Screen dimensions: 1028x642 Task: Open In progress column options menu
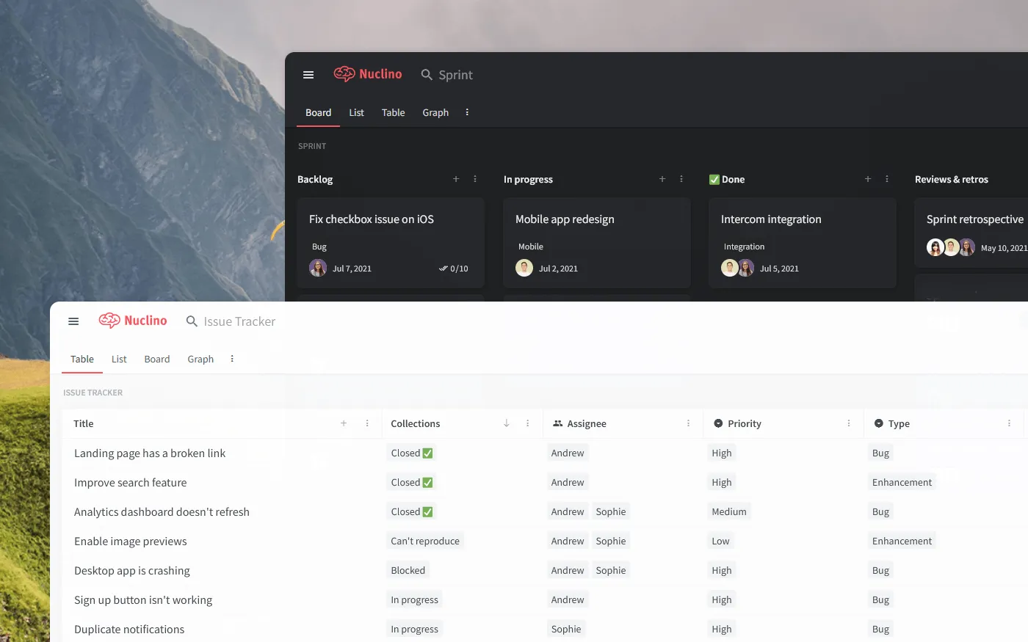tap(681, 179)
